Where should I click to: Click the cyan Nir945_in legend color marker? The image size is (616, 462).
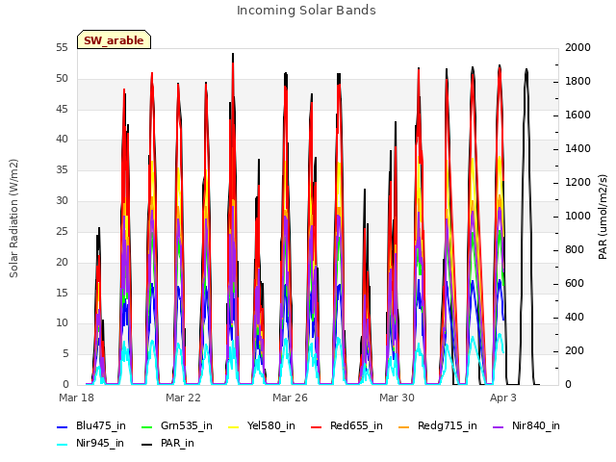pos(63,445)
